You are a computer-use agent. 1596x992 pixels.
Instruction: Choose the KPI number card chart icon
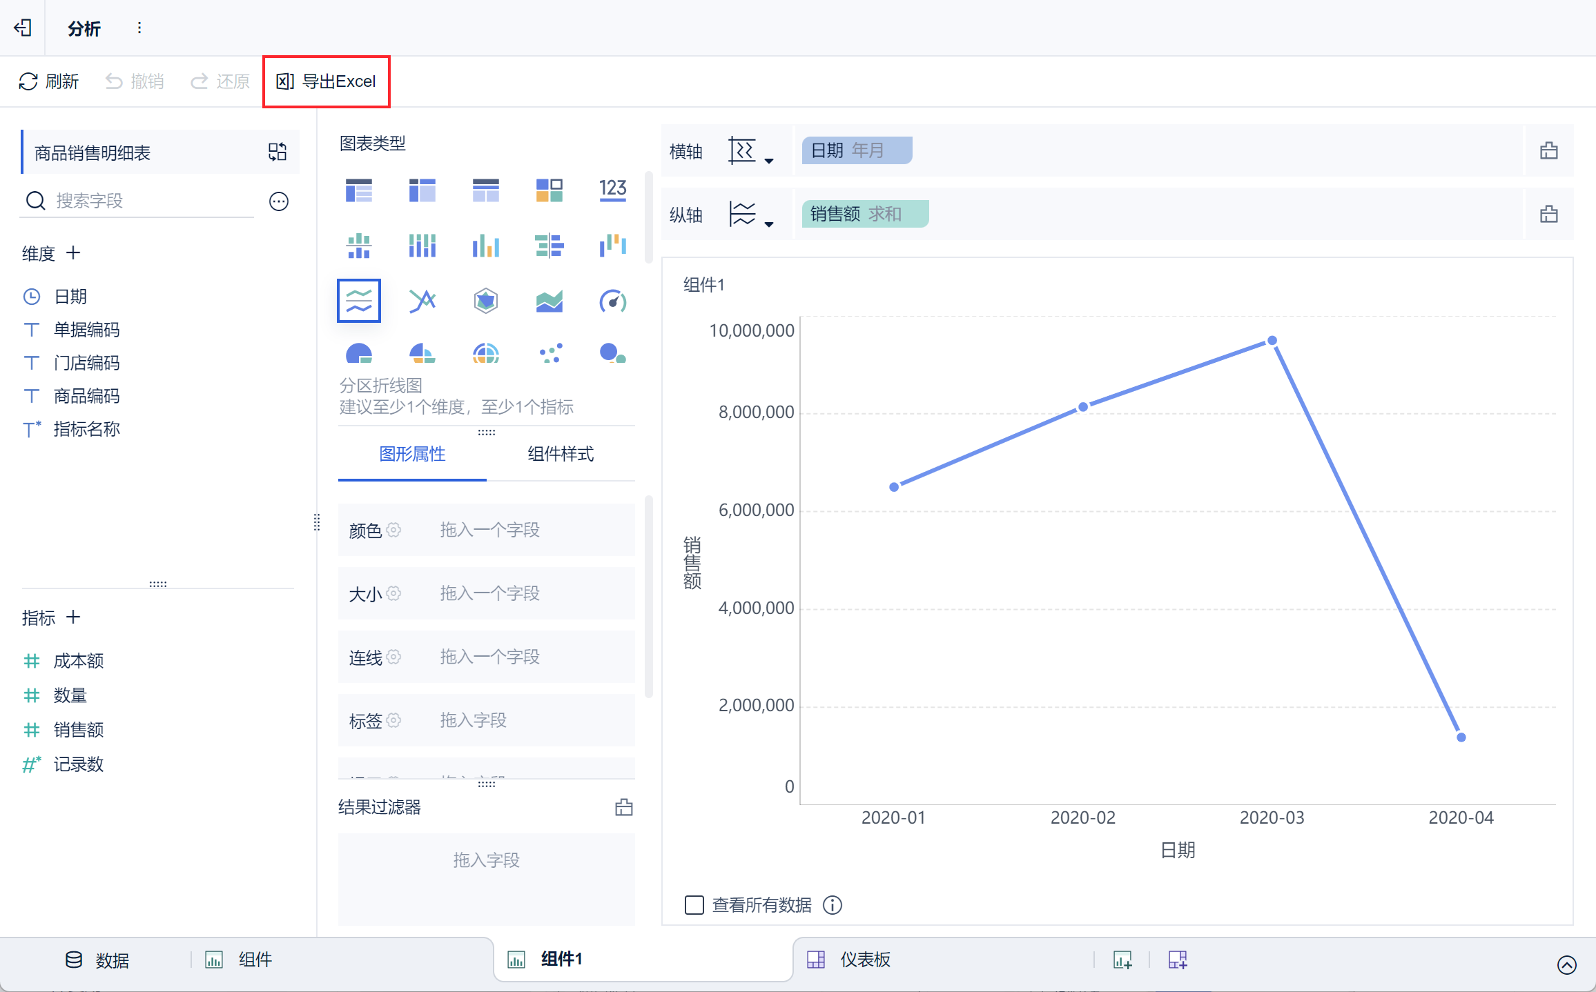coord(612,189)
